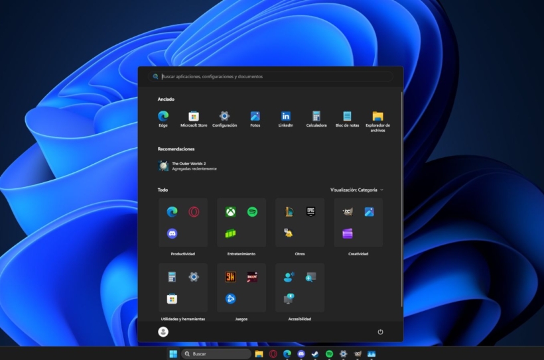Open pinned Explorador de archivos
The height and width of the screenshot is (360, 544).
[x=377, y=121]
